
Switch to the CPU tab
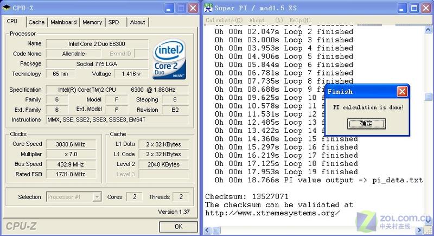click(x=12, y=21)
